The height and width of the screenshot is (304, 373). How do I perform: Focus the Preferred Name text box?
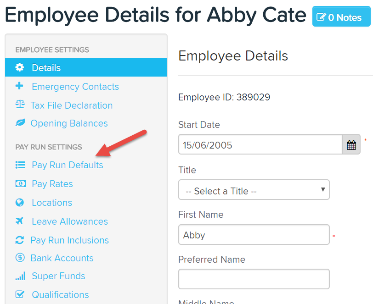tap(254, 279)
